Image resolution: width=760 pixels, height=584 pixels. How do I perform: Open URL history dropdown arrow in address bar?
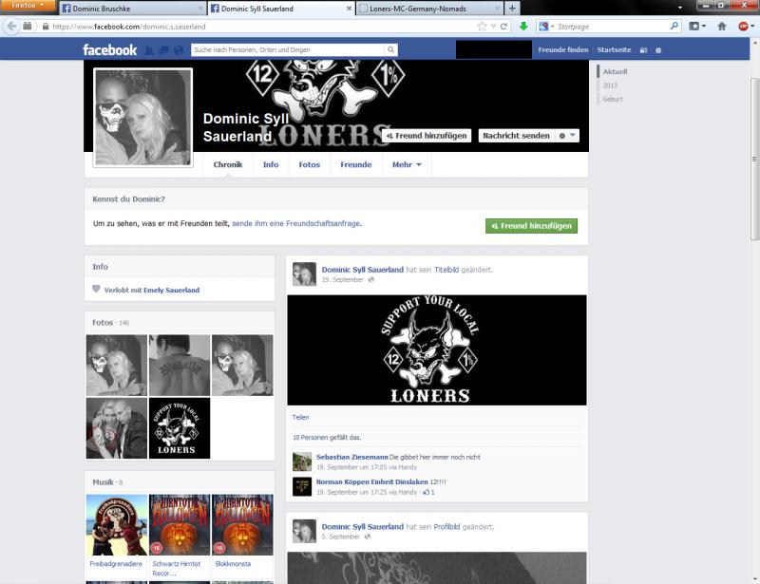[x=493, y=27]
